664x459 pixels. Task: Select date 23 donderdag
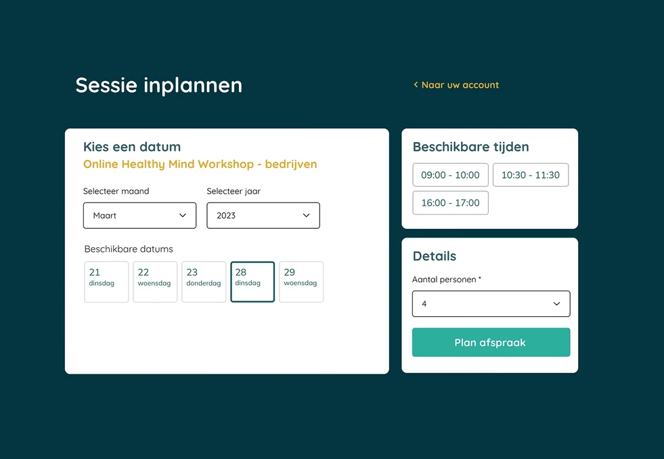204,282
